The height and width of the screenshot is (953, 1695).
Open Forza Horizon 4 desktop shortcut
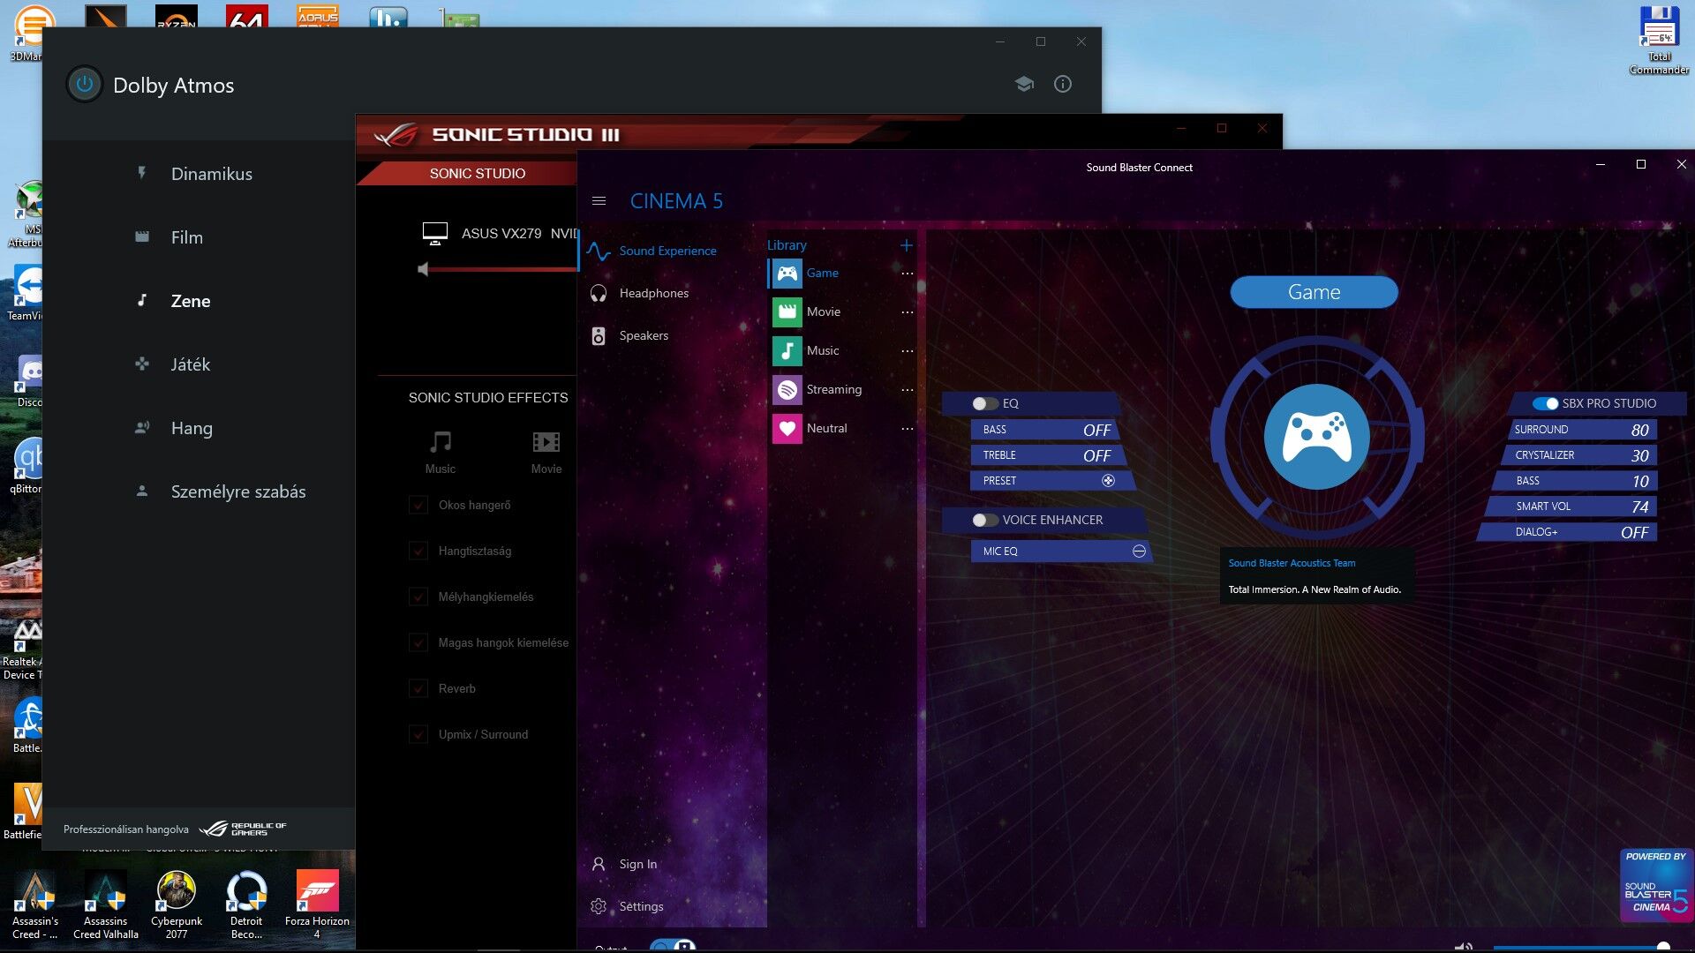point(317,904)
